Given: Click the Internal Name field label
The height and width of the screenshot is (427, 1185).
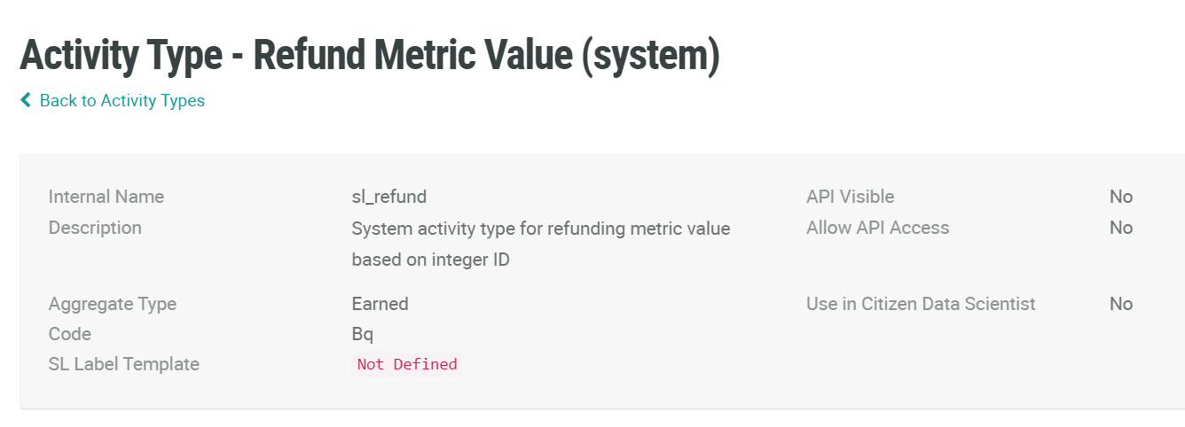Looking at the screenshot, I should coord(106,197).
